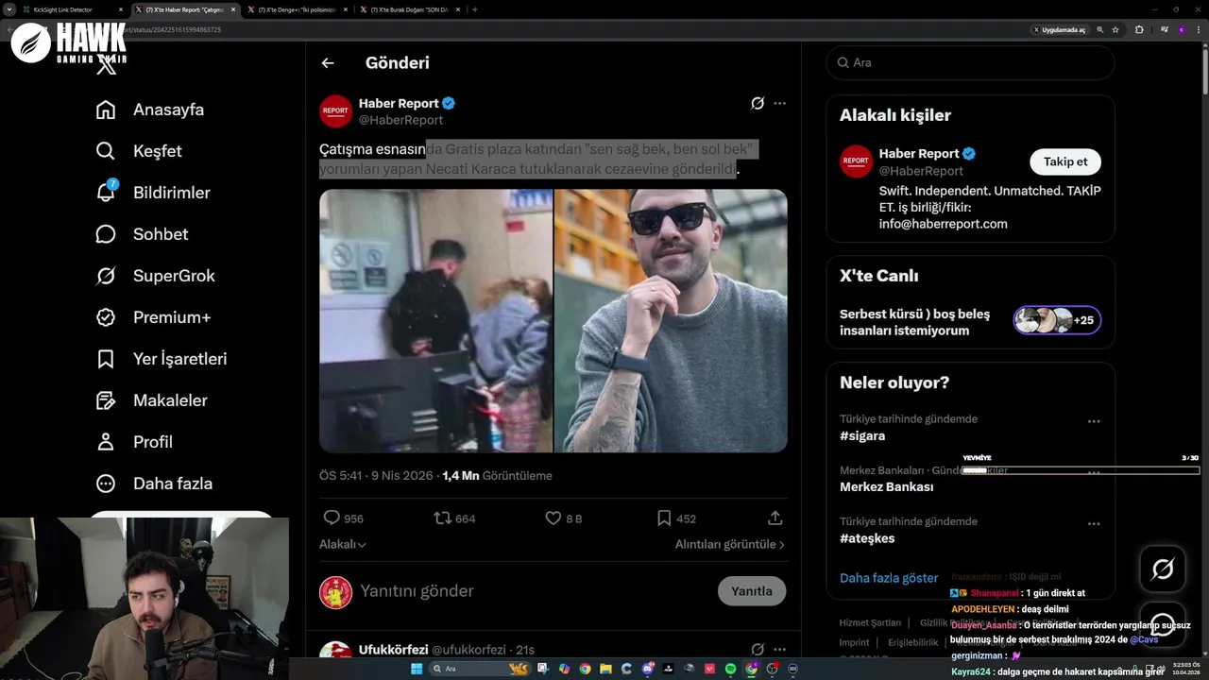
Task: Click the Ara search field
Action: 970,62
